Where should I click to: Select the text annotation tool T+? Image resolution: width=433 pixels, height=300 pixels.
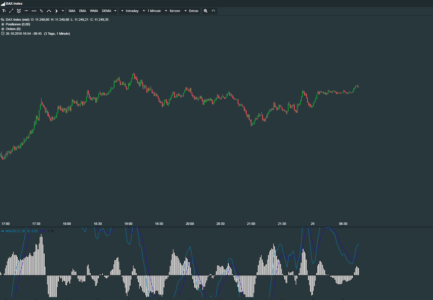point(4,11)
